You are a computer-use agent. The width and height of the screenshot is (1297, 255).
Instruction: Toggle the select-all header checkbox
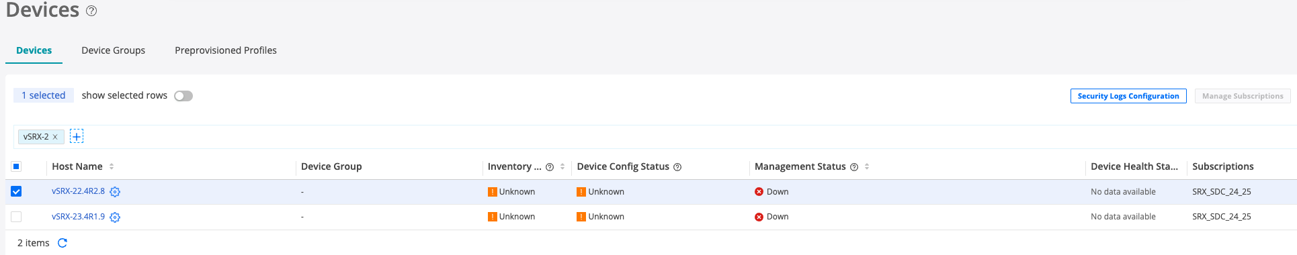16,166
